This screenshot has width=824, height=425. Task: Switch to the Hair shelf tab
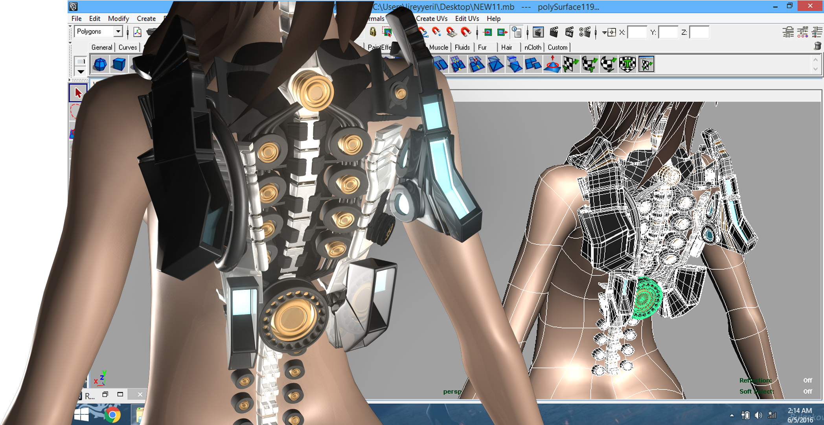tap(507, 47)
